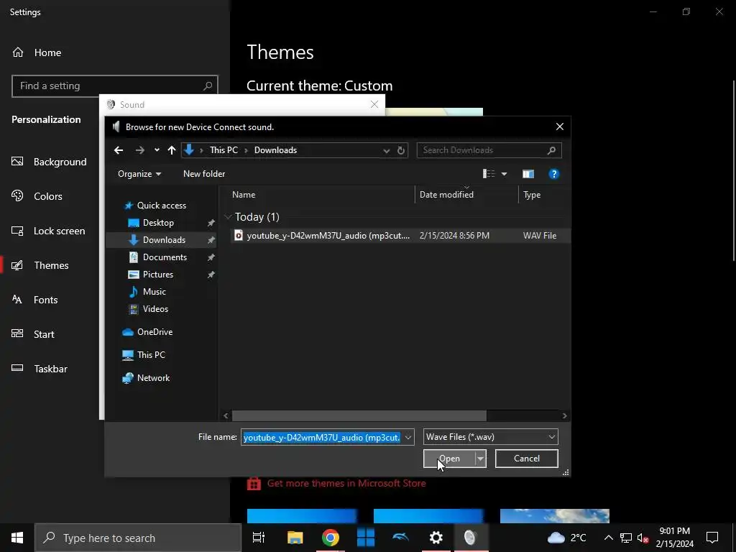Viewport: 736px width, 552px height.
Task: Click the weather 2°C taskbar widget
Action: pyautogui.click(x=566, y=538)
